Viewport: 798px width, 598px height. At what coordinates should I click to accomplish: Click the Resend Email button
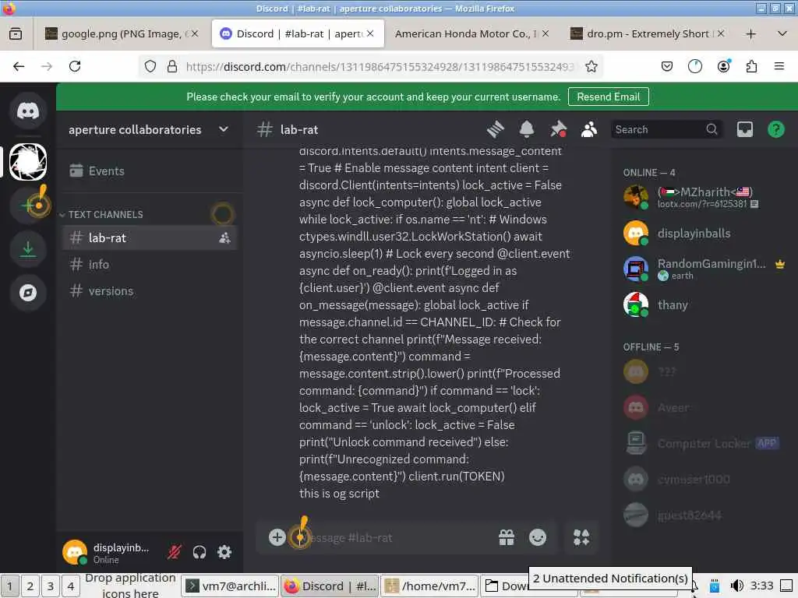click(x=608, y=97)
